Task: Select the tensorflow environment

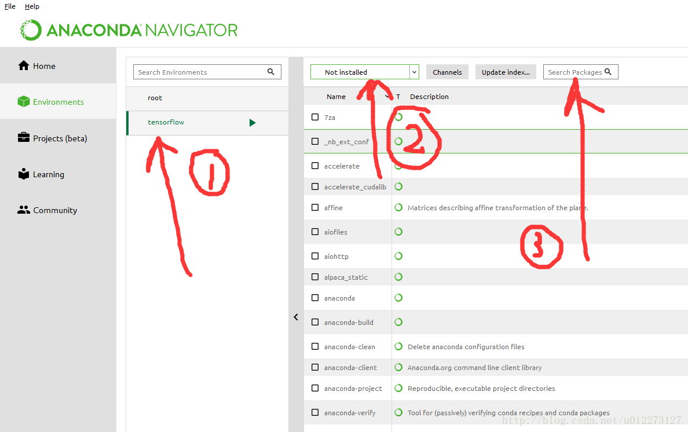Action: [x=207, y=122]
